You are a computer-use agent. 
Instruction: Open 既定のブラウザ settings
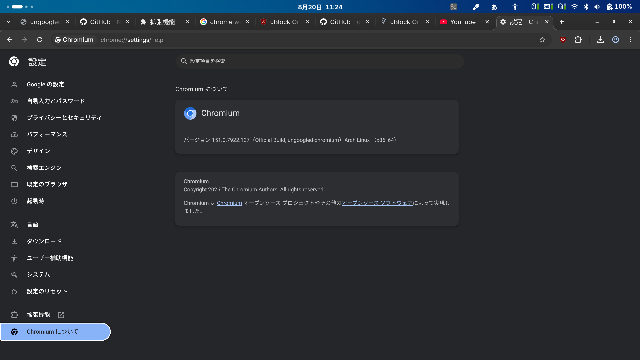coord(56,184)
